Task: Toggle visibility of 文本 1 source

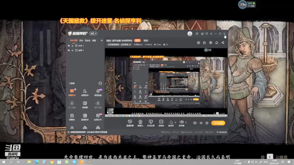Action: (69, 45)
